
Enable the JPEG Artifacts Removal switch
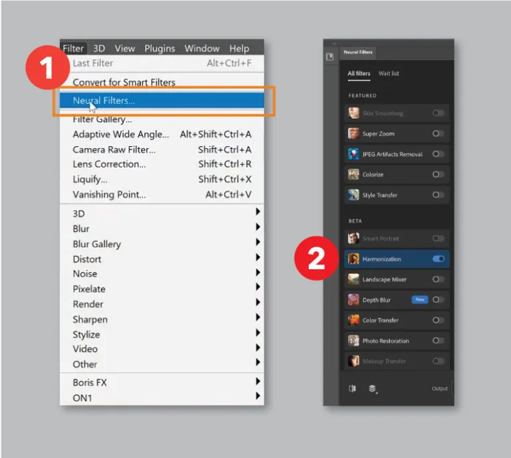(438, 154)
